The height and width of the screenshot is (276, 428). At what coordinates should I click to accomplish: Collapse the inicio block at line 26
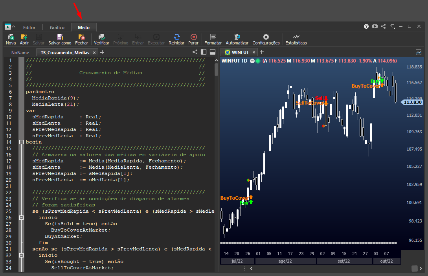pyautogui.click(x=21, y=217)
